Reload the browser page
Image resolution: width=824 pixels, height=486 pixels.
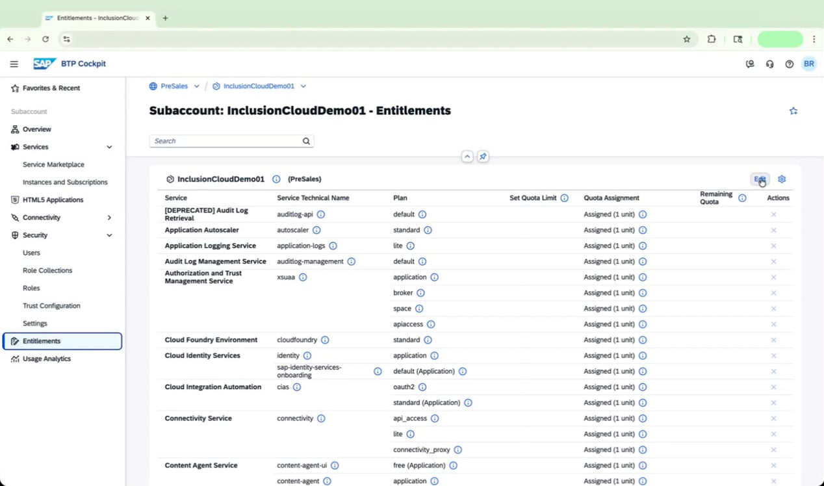[x=45, y=39]
